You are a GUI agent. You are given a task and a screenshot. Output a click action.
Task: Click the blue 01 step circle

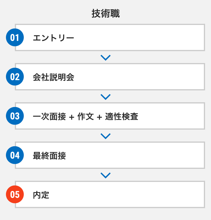tap(15, 37)
